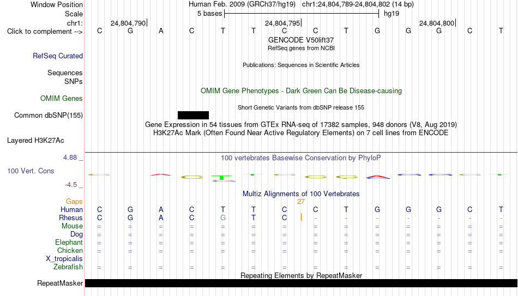Click the Window Position label

(x=57, y=4)
